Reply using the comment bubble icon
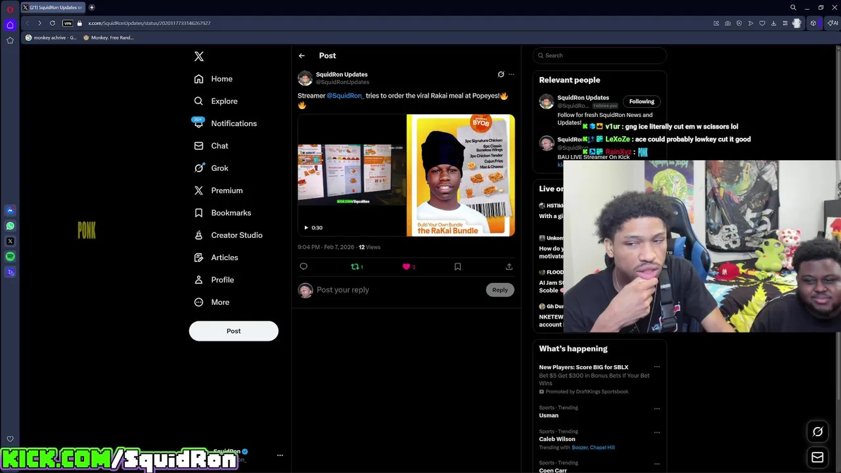 click(x=304, y=267)
